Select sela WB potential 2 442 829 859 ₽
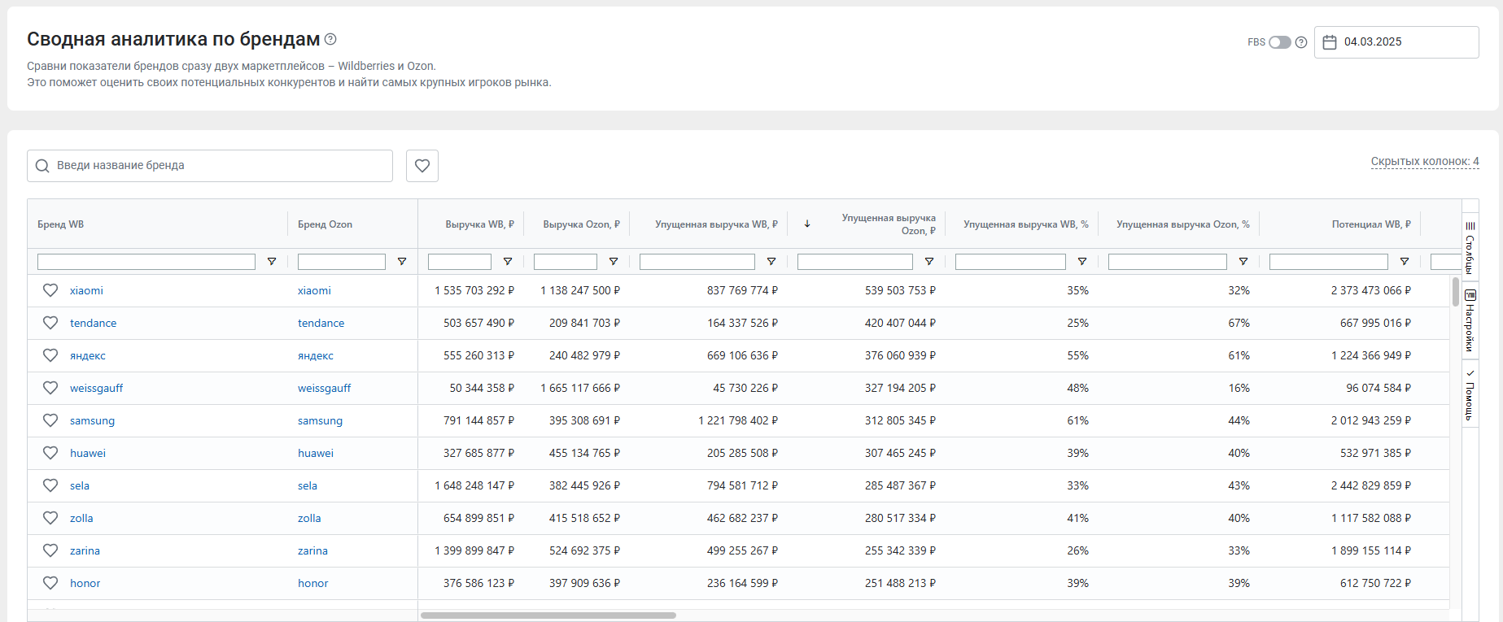1503x622 pixels. pos(1371,485)
